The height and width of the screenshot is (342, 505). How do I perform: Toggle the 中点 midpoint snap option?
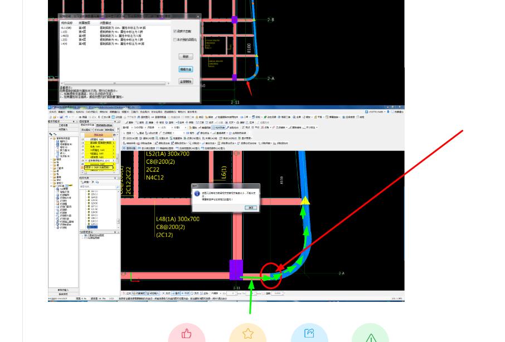tap(185, 294)
